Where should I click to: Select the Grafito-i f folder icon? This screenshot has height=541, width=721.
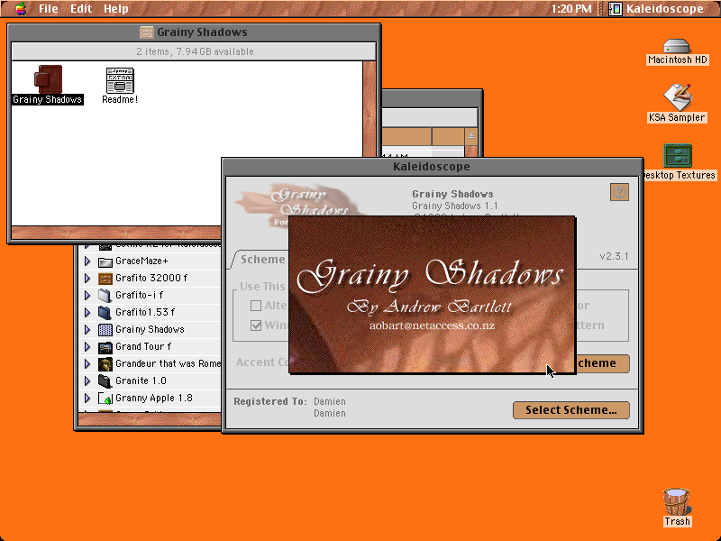click(x=105, y=296)
